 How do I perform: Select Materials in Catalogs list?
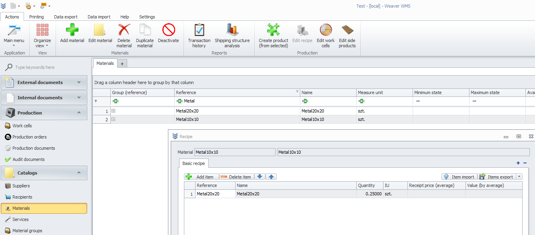tap(44, 208)
